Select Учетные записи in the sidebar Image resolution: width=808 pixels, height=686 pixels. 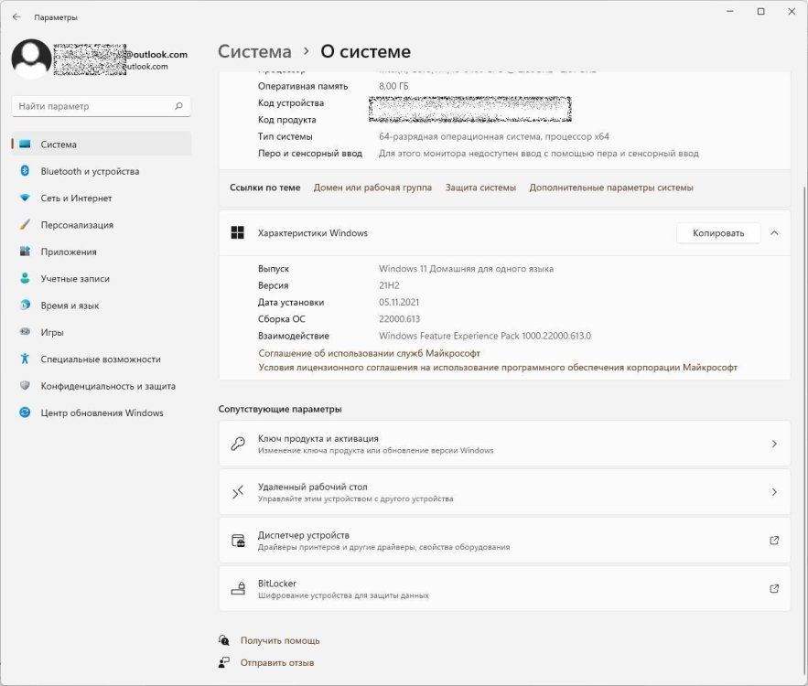74,279
